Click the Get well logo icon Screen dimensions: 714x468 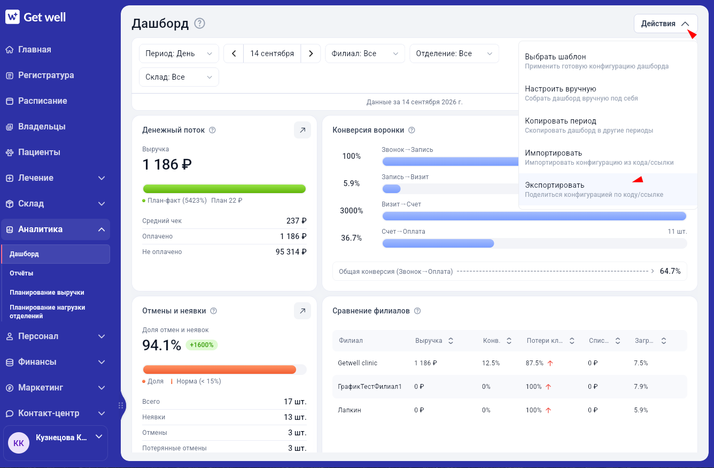tap(12, 17)
